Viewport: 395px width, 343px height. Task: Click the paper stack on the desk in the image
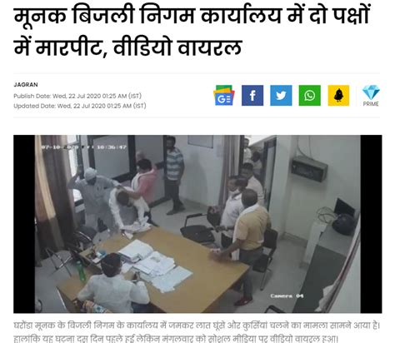(x=156, y=265)
